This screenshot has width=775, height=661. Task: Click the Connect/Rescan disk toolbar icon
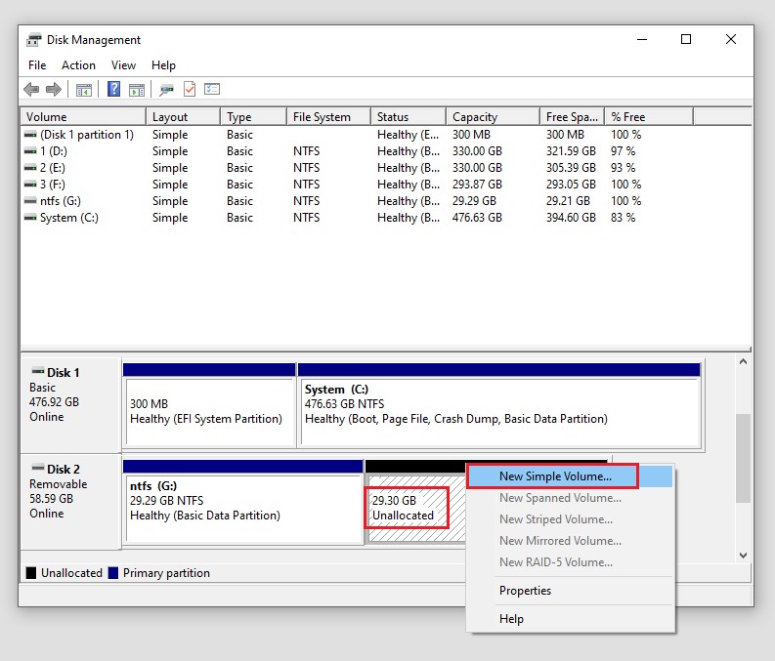coord(167,90)
